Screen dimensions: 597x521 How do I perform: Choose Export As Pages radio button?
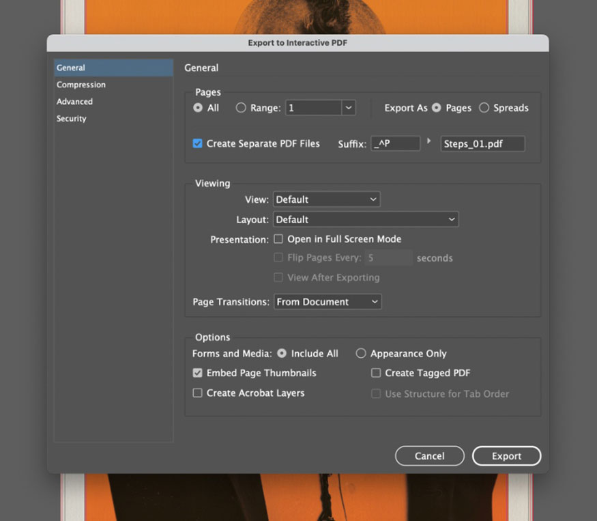[x=437, y=108]
